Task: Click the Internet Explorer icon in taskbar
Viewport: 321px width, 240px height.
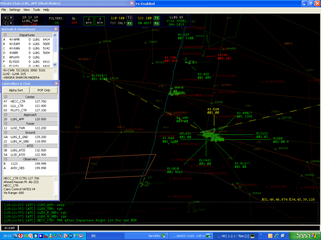Action: (276, 235)
